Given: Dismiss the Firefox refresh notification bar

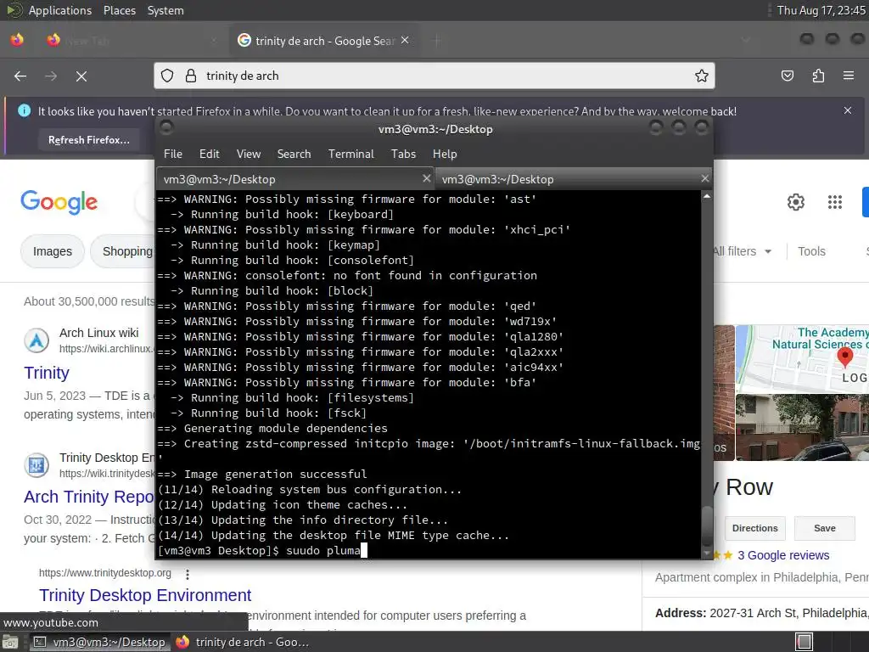Looking at the screenshot, I should (x=848, y=110).
